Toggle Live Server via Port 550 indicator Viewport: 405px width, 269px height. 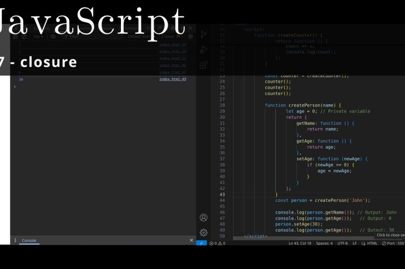[x=393, y=243]
